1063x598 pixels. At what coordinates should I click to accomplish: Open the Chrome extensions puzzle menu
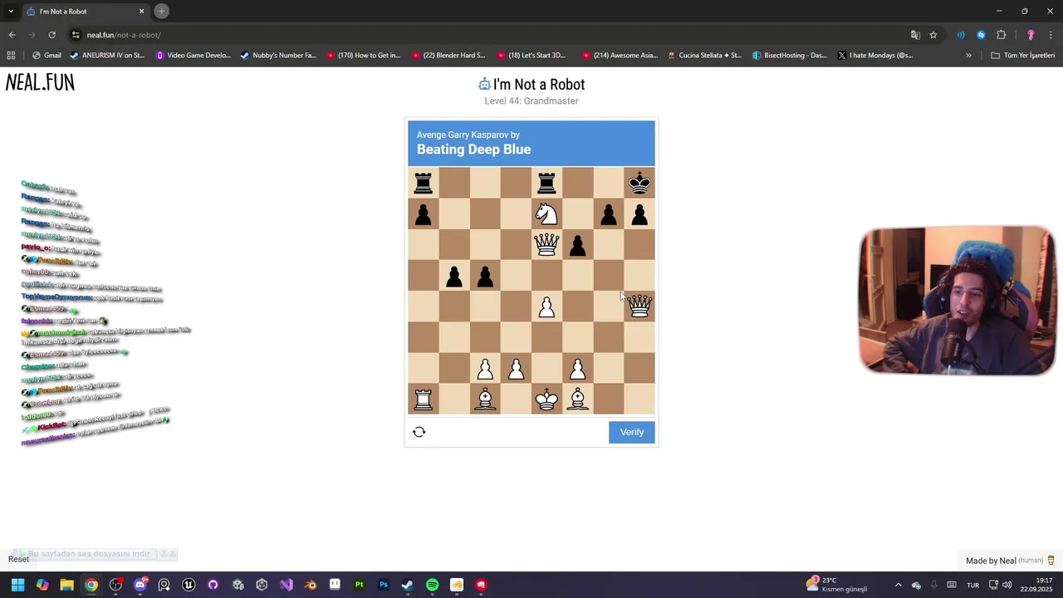[x=1002, y=35]
